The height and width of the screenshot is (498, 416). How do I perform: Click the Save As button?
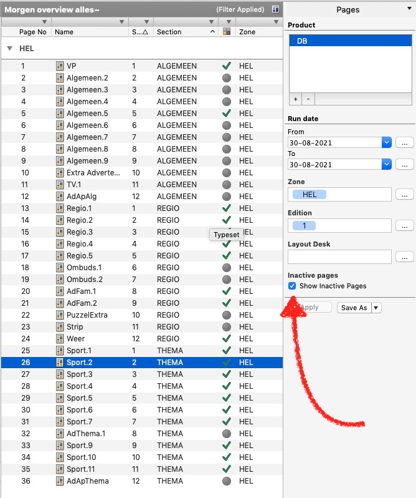(354, 308)
